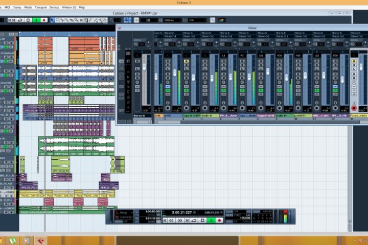Click the timeline ruler above the tracks
The image size is (368, 245).
pos(67,34)
